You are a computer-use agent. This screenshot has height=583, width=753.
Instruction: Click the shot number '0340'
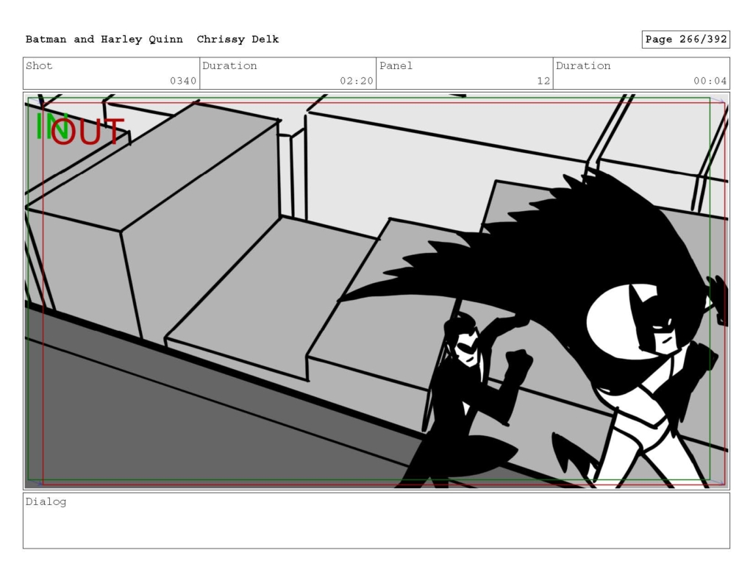pyautogui.click(x=183, y=81)
